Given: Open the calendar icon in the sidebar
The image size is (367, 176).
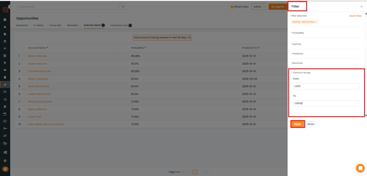Looking at the screenshot, I should point(5,114).
